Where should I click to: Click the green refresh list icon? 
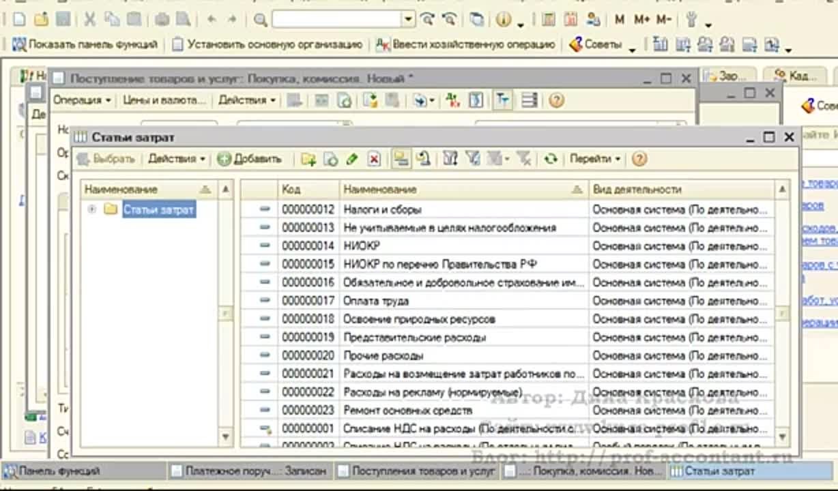coord(550,159)
